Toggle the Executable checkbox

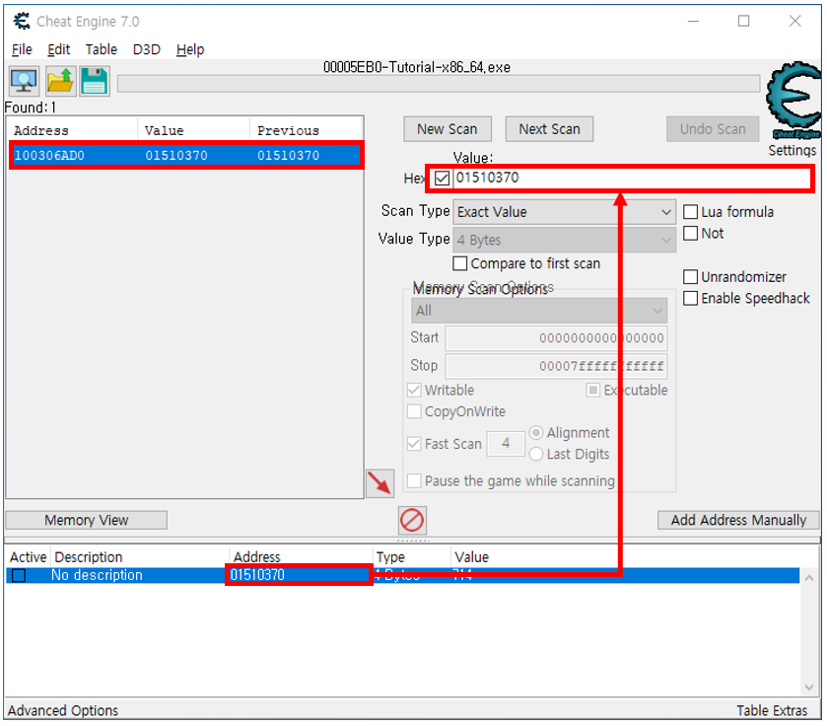pyautogui.click(x=592, y=391)
